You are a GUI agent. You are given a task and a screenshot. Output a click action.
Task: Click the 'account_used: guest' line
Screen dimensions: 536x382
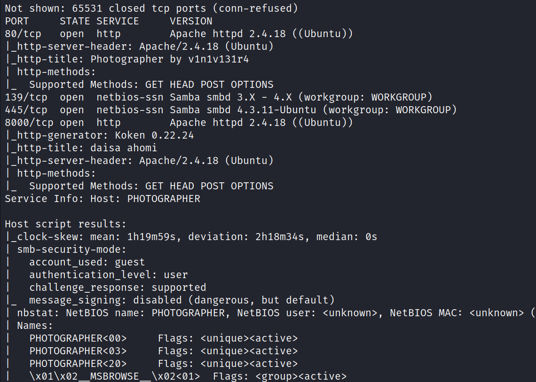pyautogui.click(x=87, y=262)
